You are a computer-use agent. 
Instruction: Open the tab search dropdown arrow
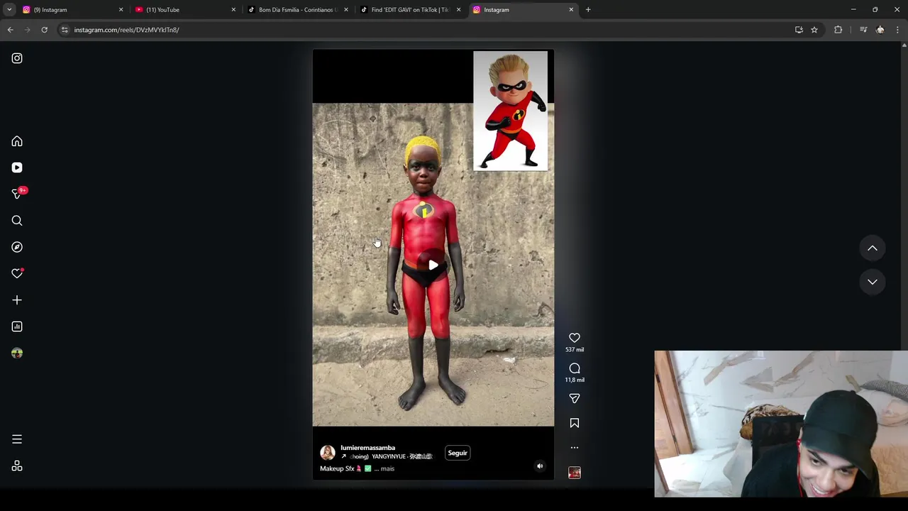[x=9, y=10]
